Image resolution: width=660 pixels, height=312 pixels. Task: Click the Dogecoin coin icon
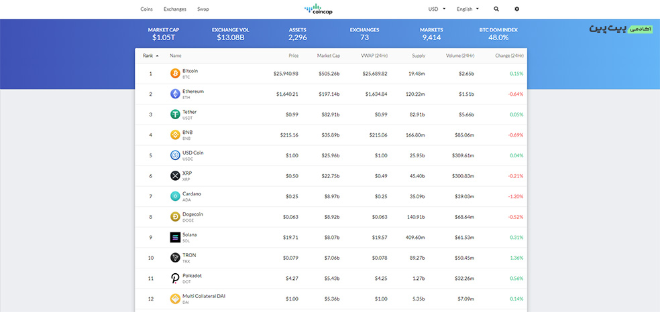(x=175, y=217)
